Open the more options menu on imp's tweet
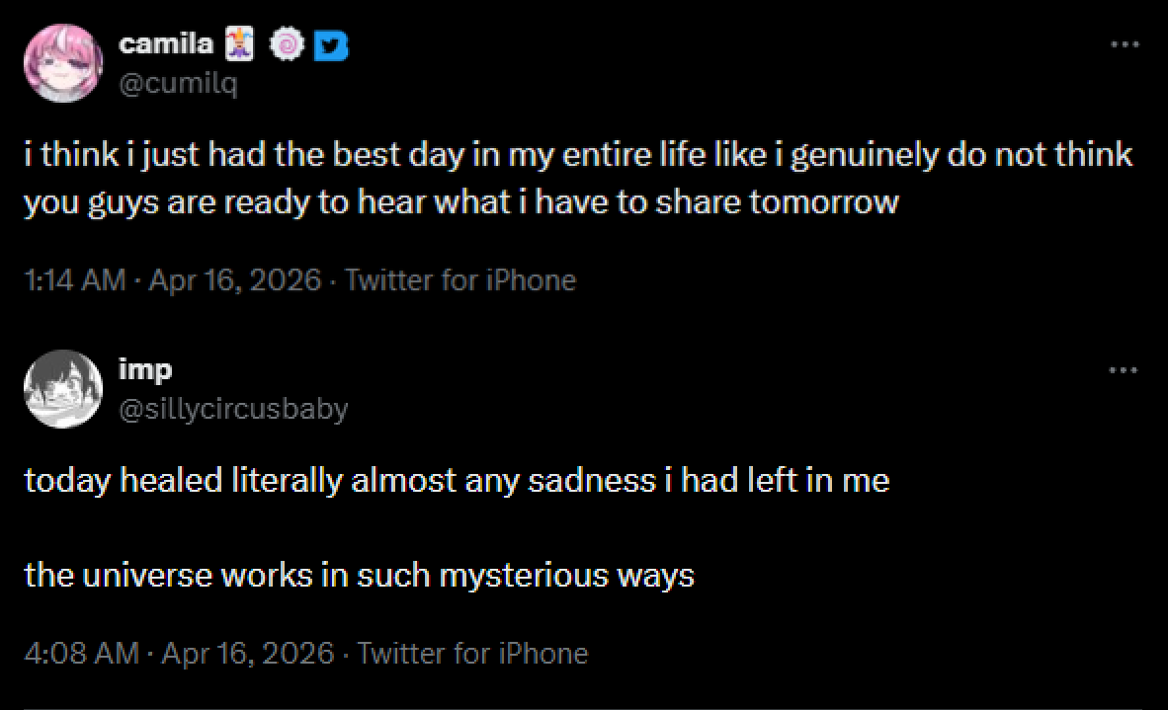This screenshot has width=1168, height=710. point(1122,370)
